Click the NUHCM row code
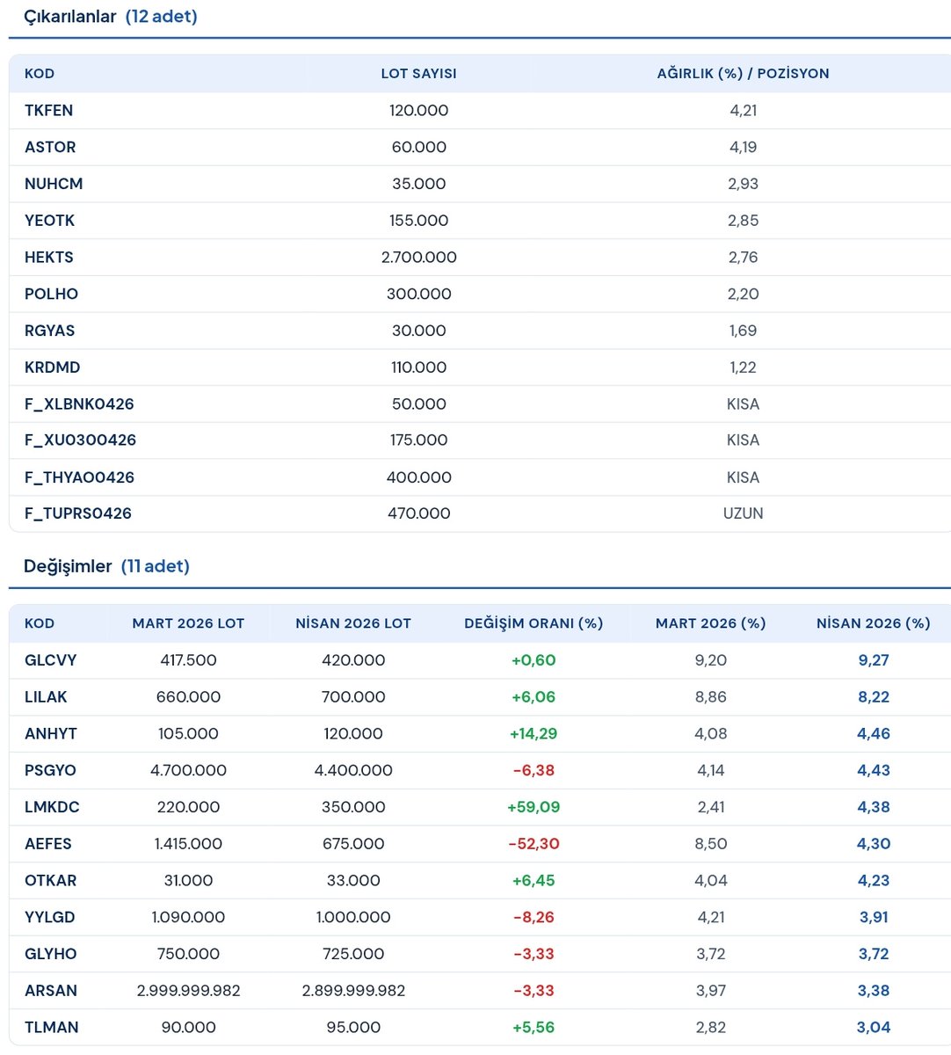The width and height of the screenshot is (951, 1055). (54, 184)
